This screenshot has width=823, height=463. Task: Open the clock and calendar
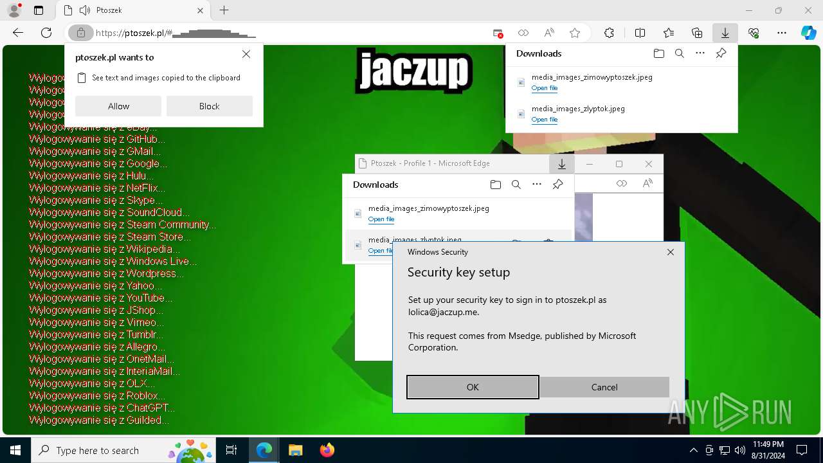768,450
